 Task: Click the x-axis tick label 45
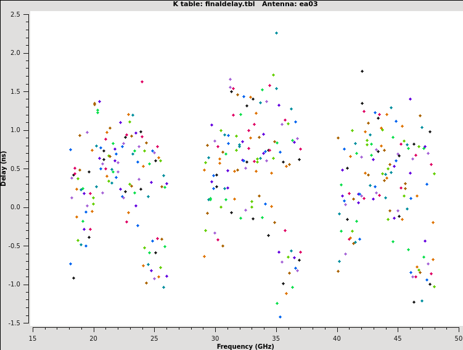[398, 338]
